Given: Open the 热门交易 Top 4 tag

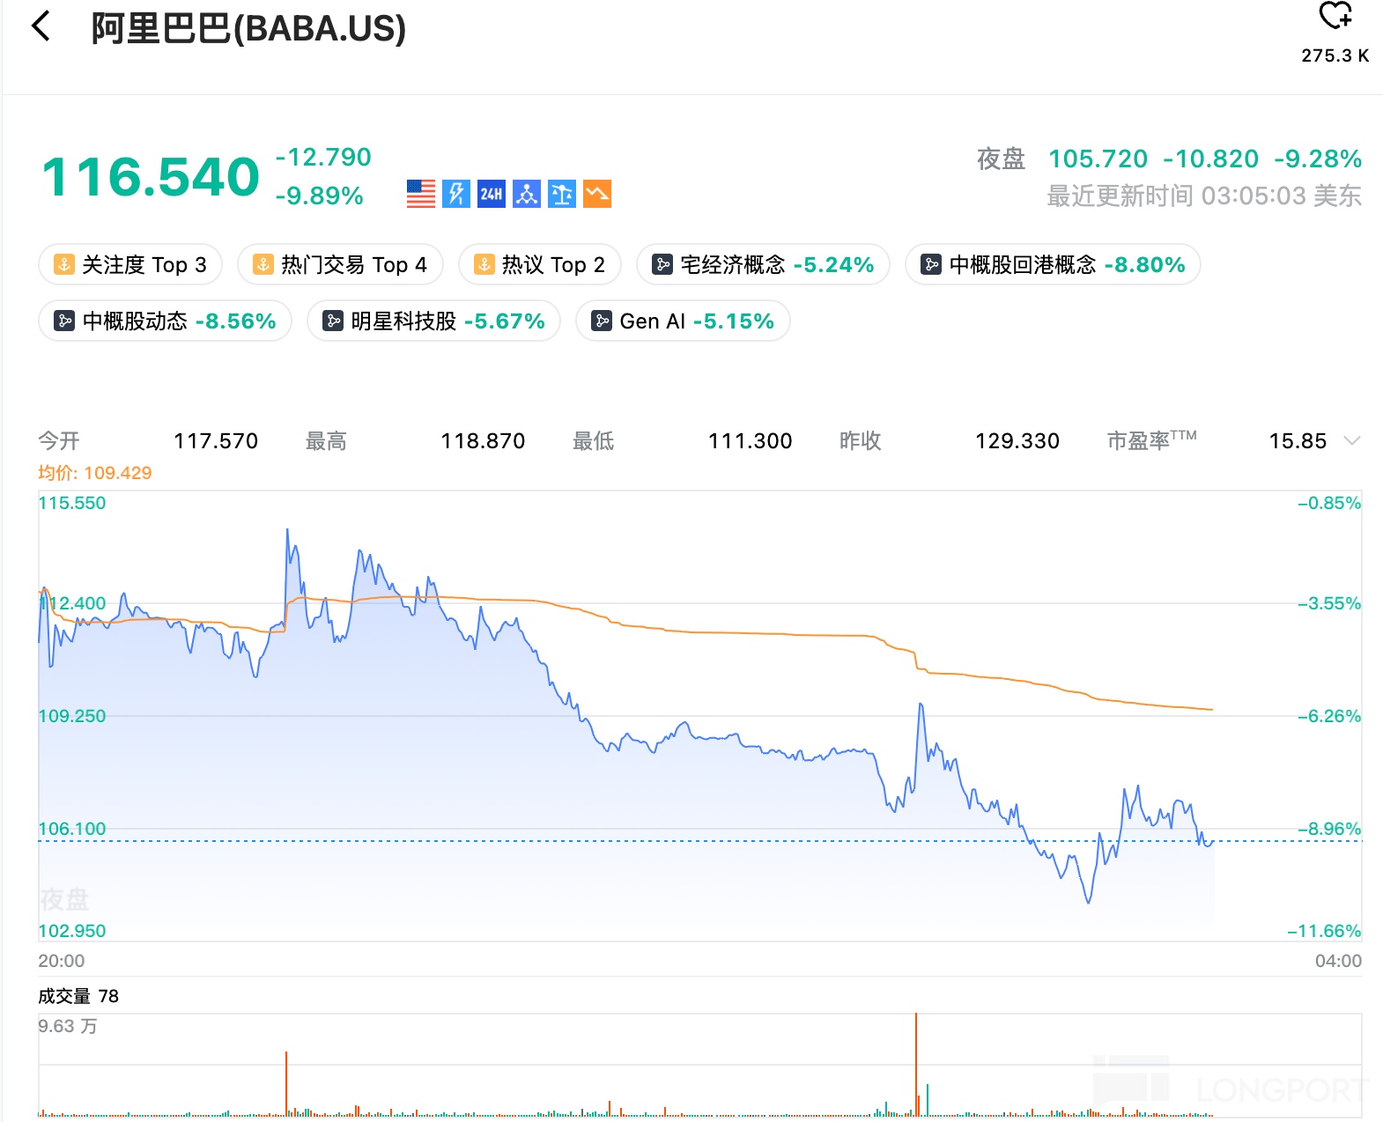Looking at the screenshot, I should 340,265.
